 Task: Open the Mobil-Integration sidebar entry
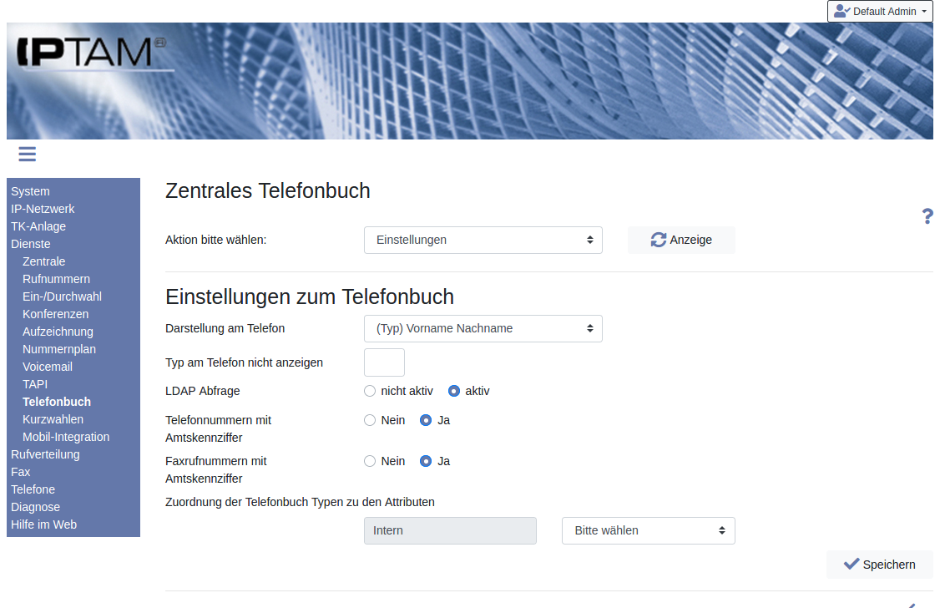coord(66,437)
